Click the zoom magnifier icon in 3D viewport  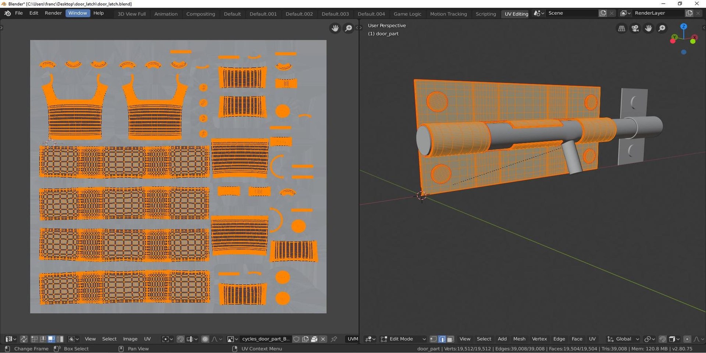[x=662, y=28]
